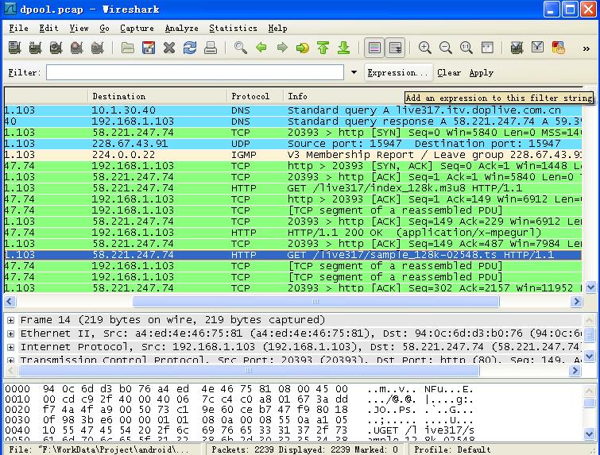600x455 pixels.
Task: Expand the Internet Protocol tree node
Action: [x=10, y=347]
